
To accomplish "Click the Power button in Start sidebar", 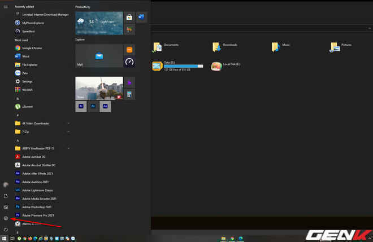I will tap(6, 230).
